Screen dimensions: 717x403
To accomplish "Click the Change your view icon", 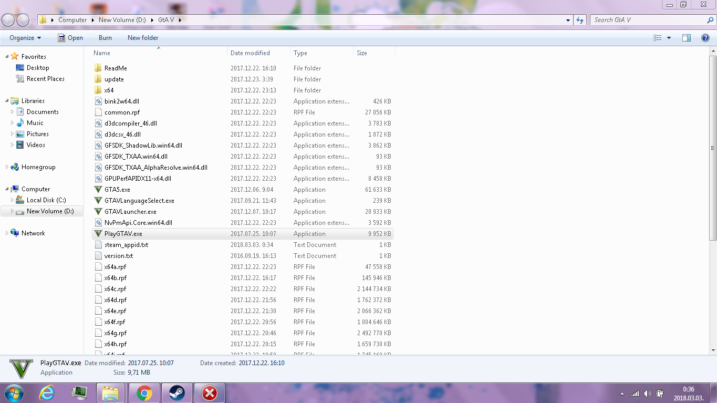I will pyautogui.click(x=657, y=38).
